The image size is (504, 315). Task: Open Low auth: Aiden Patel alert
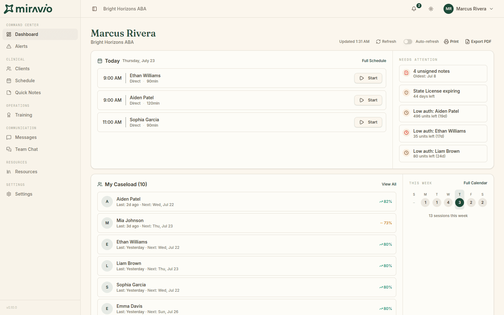click(443, 113)
